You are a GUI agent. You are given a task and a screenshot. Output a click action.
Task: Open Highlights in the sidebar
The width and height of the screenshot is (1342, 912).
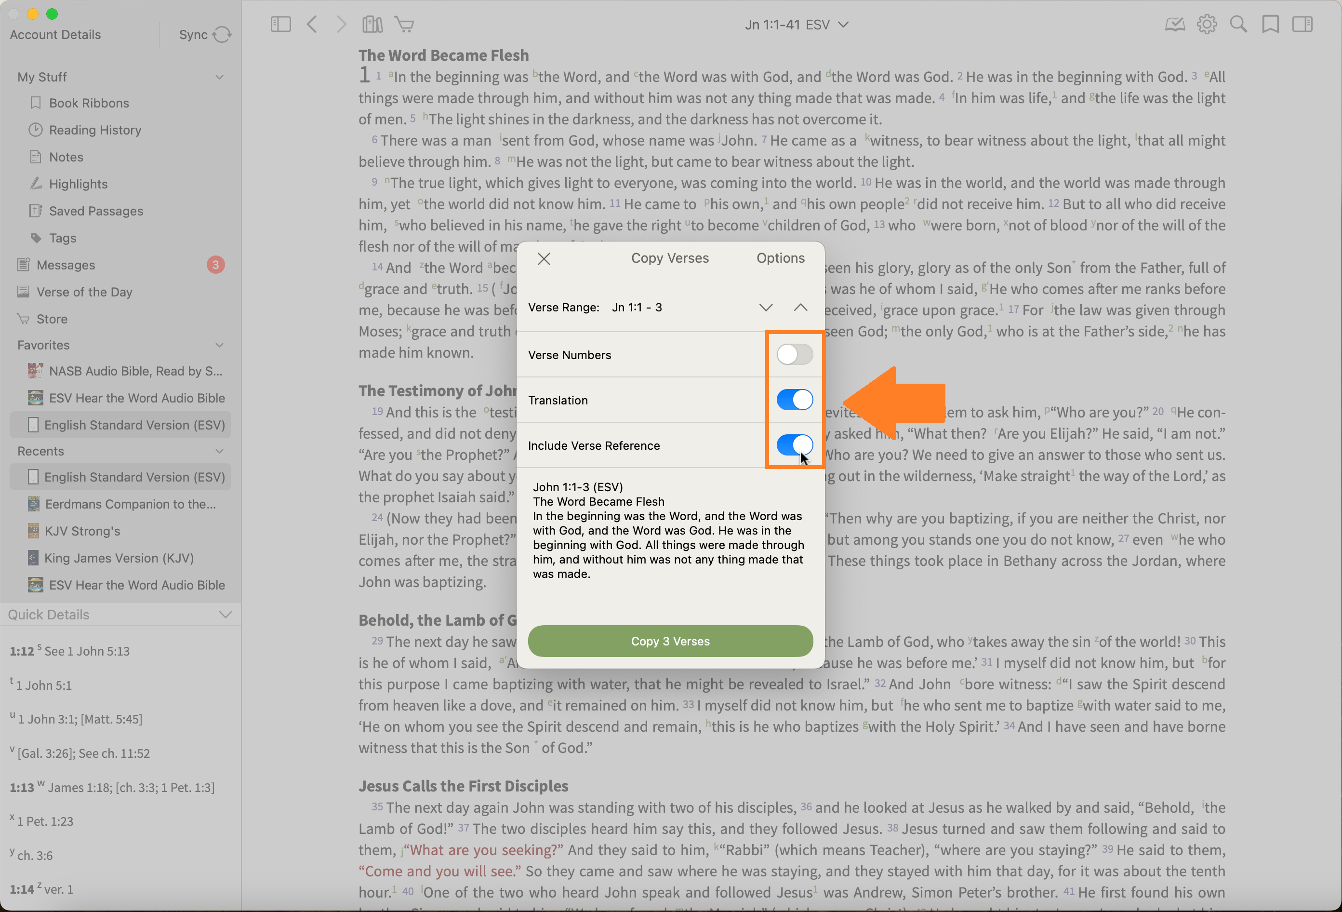click(78, 184)
